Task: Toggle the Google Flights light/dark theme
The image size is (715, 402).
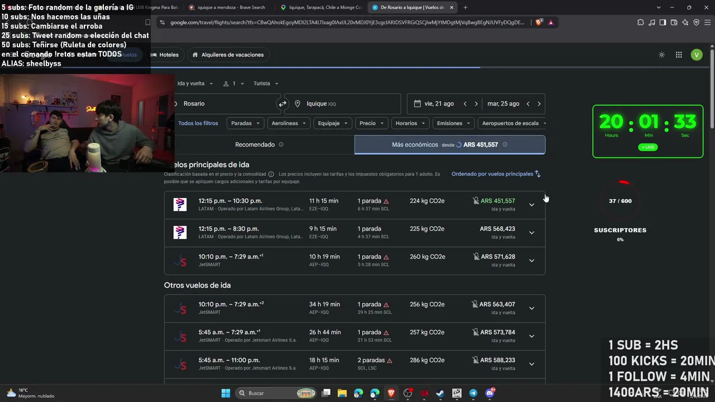Action: [x=662, y=55]
